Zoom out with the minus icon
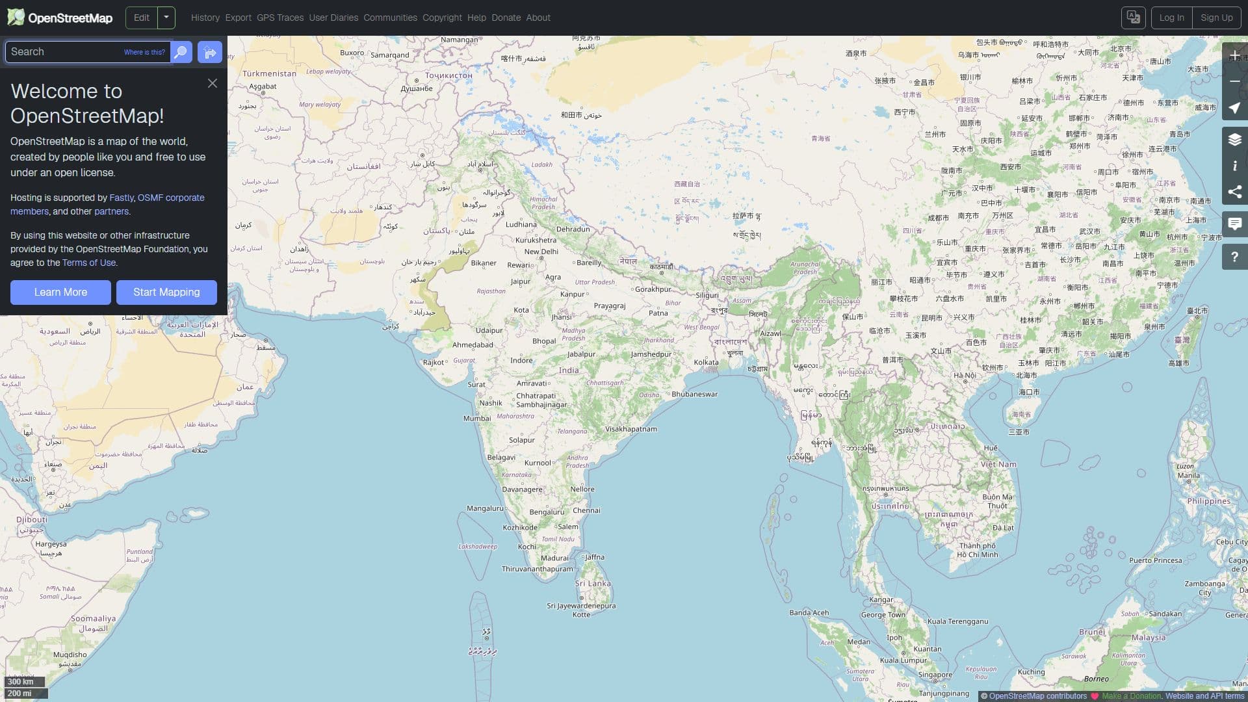 (x=1234, y=81)
